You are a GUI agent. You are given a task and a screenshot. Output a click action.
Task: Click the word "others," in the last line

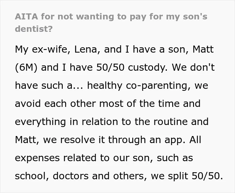coord(130,176)
